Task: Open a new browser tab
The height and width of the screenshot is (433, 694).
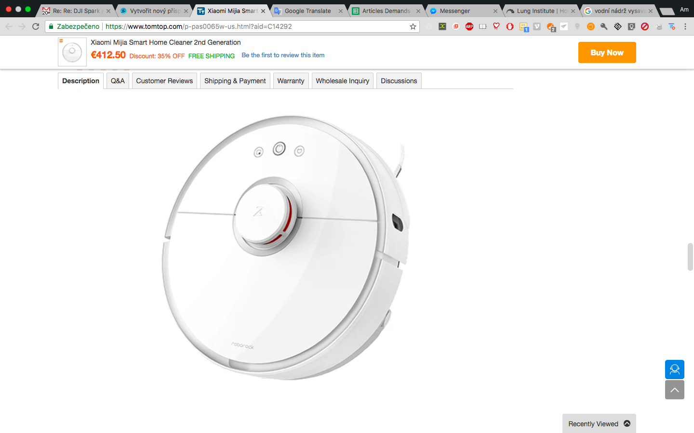Action: coord(668,10)
